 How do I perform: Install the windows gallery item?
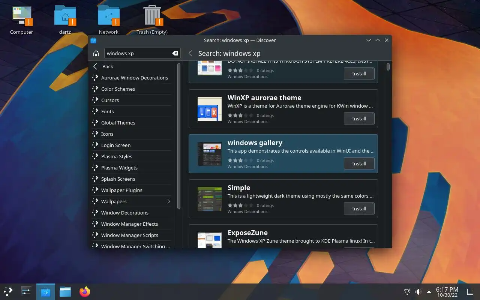[359, 163]
